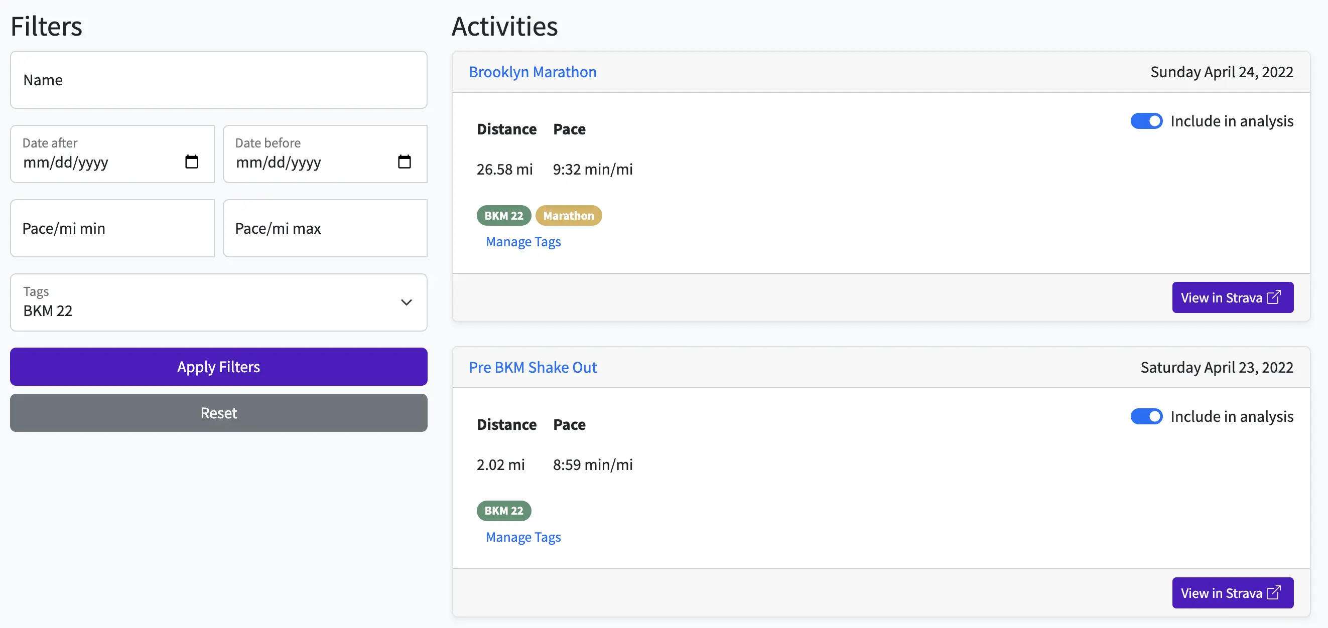Click the Distance column header in Brooklyn Marathon
The image size is (1328, 628).
507,129
